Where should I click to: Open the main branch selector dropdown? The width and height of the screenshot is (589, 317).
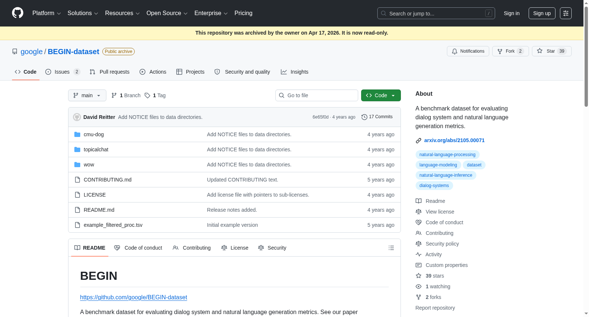coord(87,95)
